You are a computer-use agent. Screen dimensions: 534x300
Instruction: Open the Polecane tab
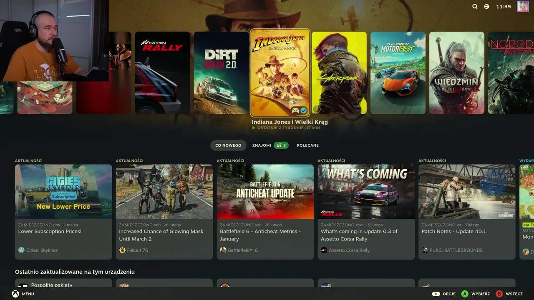308,145
